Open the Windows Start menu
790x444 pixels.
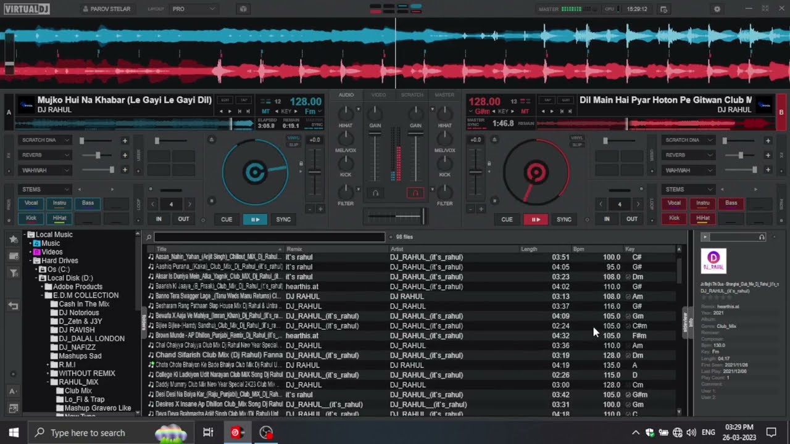tap(14, 432)
